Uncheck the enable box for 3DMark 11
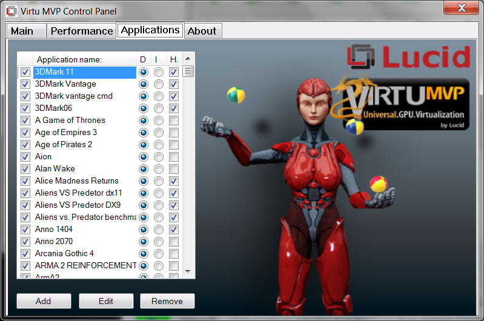This screenshot has height=321, width=484. click(25, 72)
